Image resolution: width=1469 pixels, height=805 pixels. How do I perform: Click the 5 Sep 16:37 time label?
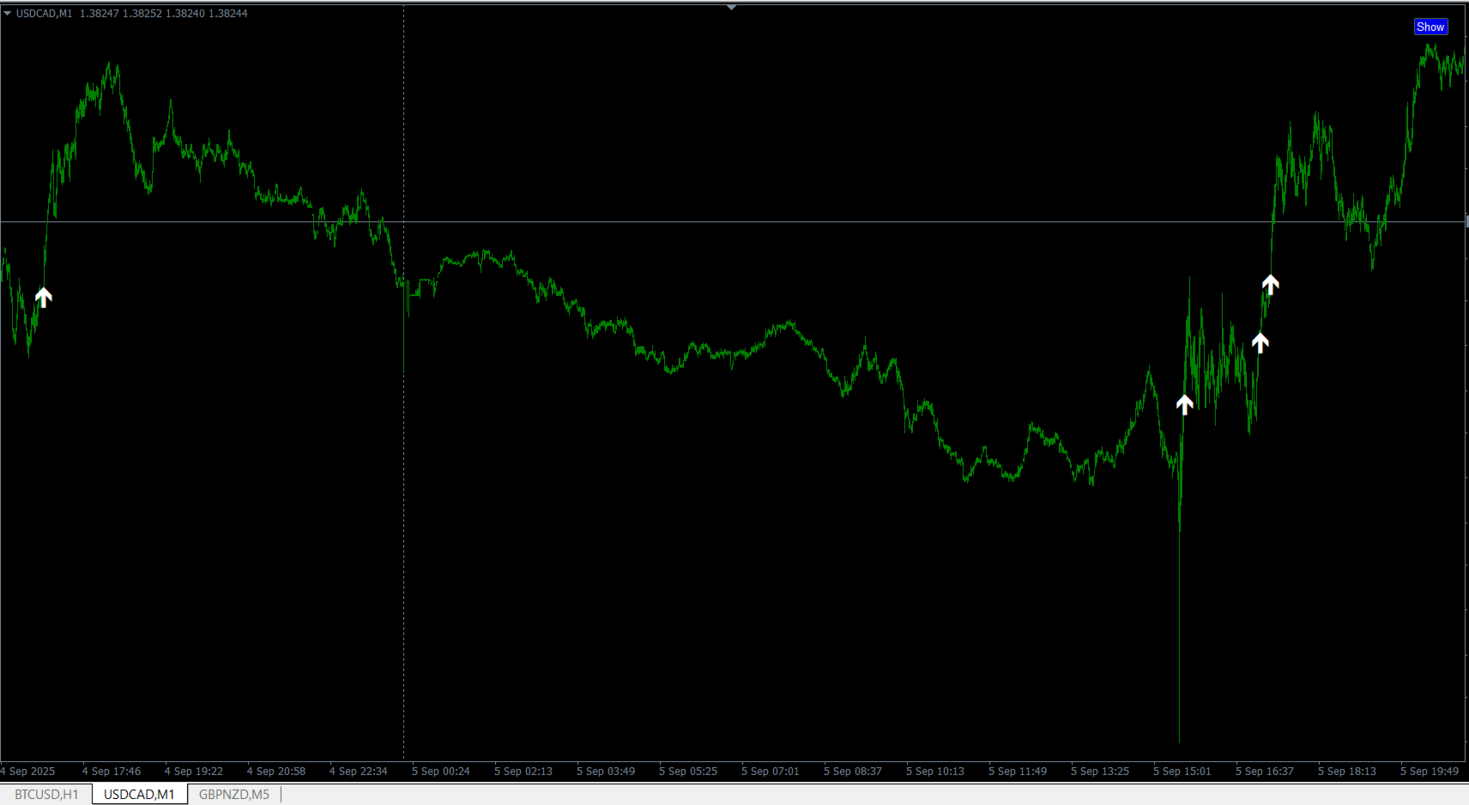click(1265, 772)
